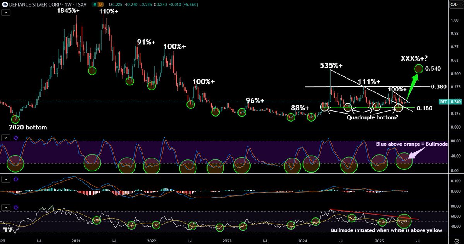This screenshot has height=244, width=464.
Task: Collapse the MACD pane legend chevron
Action: point(5,179)
